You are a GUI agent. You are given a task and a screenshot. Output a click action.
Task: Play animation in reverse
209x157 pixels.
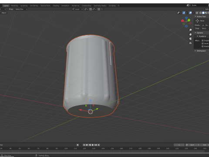(90, 145)
